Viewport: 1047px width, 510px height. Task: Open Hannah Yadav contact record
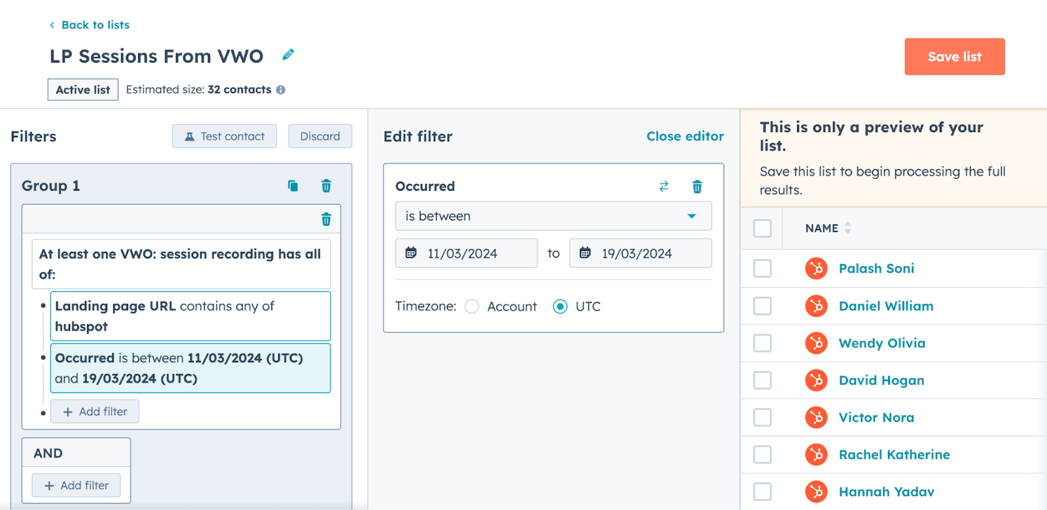click(x=886, y=492)
